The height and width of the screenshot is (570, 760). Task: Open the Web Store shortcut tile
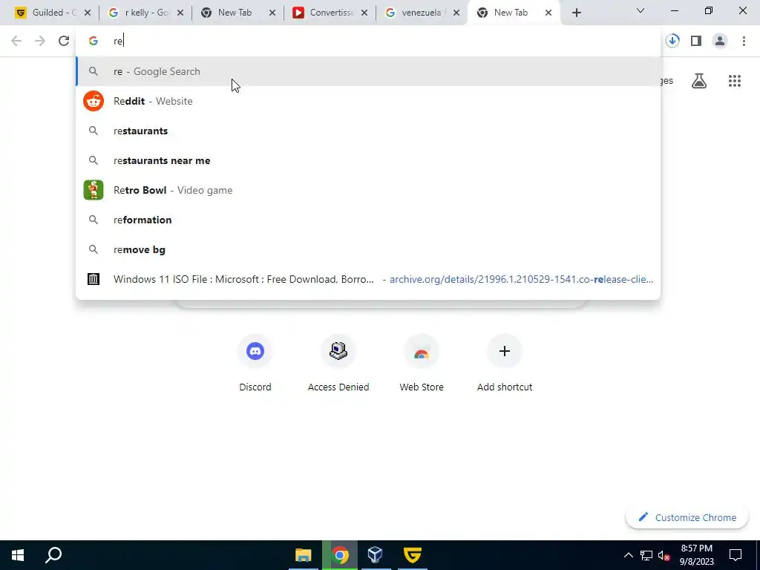422,364
